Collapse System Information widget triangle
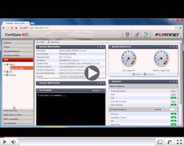This screenshot has height=146, width=184. [x=37, y=47]
